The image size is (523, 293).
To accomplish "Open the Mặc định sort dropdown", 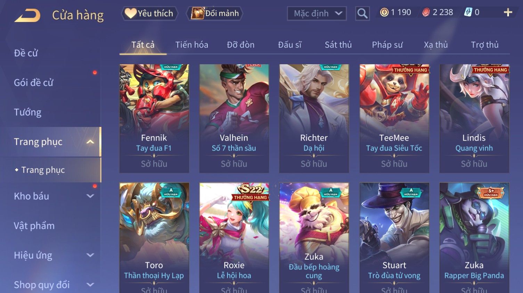I will coord(317,14).
